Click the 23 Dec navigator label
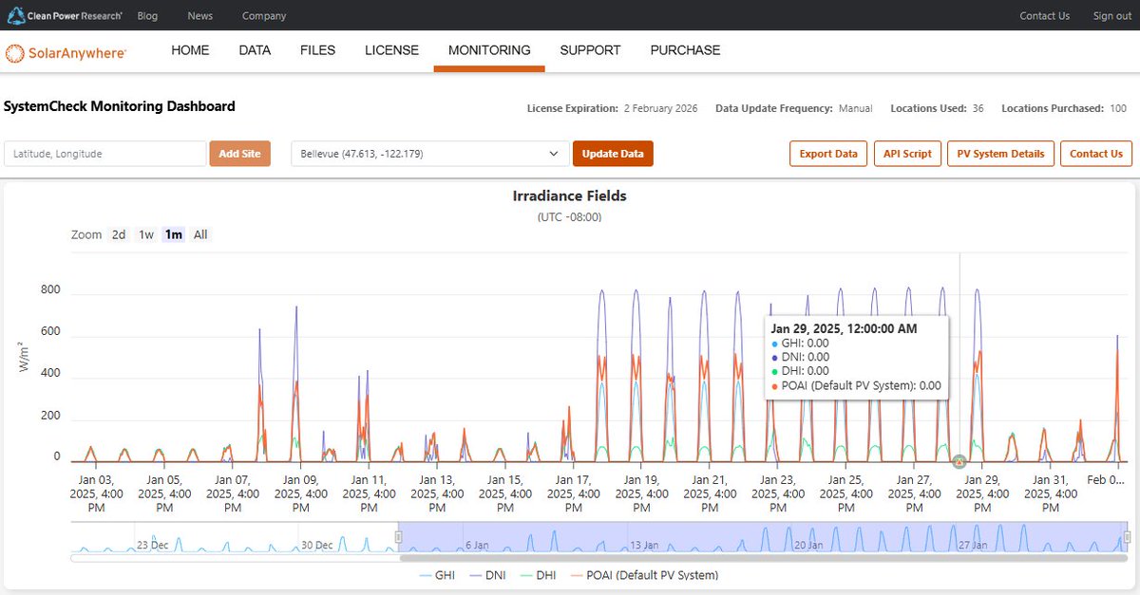The image size is (1140, 595). 154,546
